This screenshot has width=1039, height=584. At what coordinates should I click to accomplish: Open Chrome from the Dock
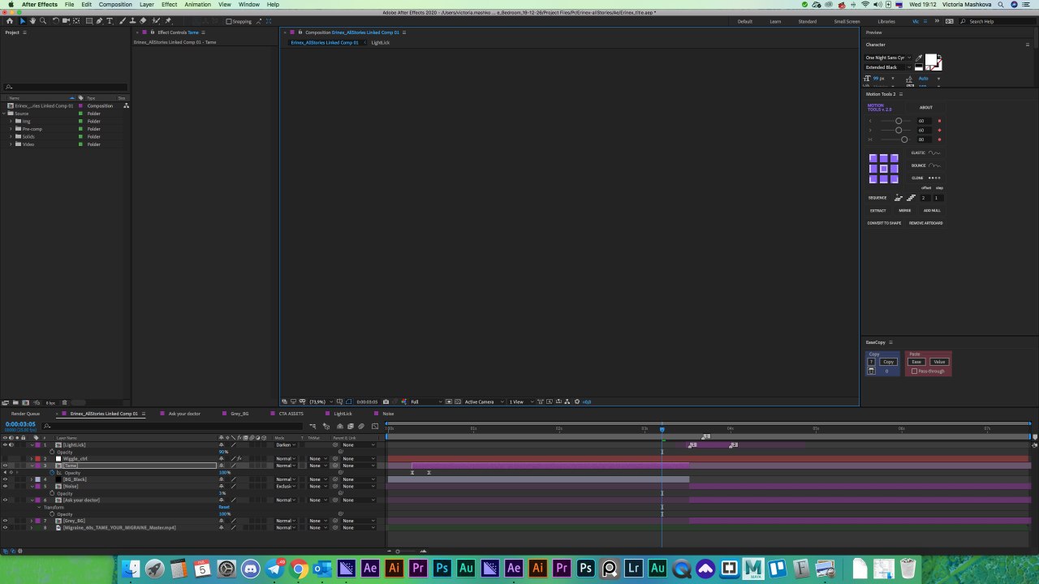299,569
